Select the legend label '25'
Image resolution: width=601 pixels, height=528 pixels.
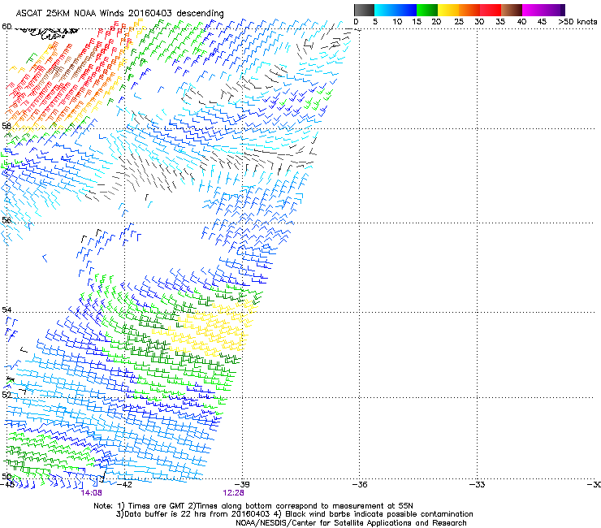(x=459, y=22)
